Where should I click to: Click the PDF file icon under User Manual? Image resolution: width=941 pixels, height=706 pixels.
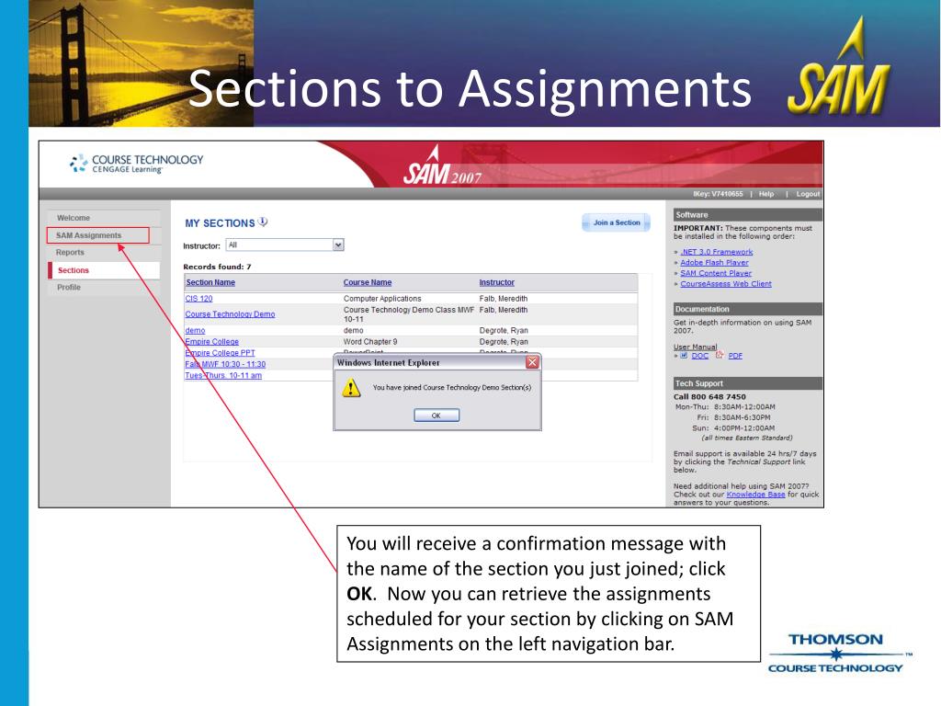coord(720,355)
